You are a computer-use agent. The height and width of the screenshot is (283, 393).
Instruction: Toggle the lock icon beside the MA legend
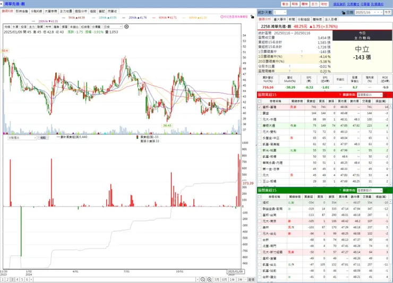(252, 17)
